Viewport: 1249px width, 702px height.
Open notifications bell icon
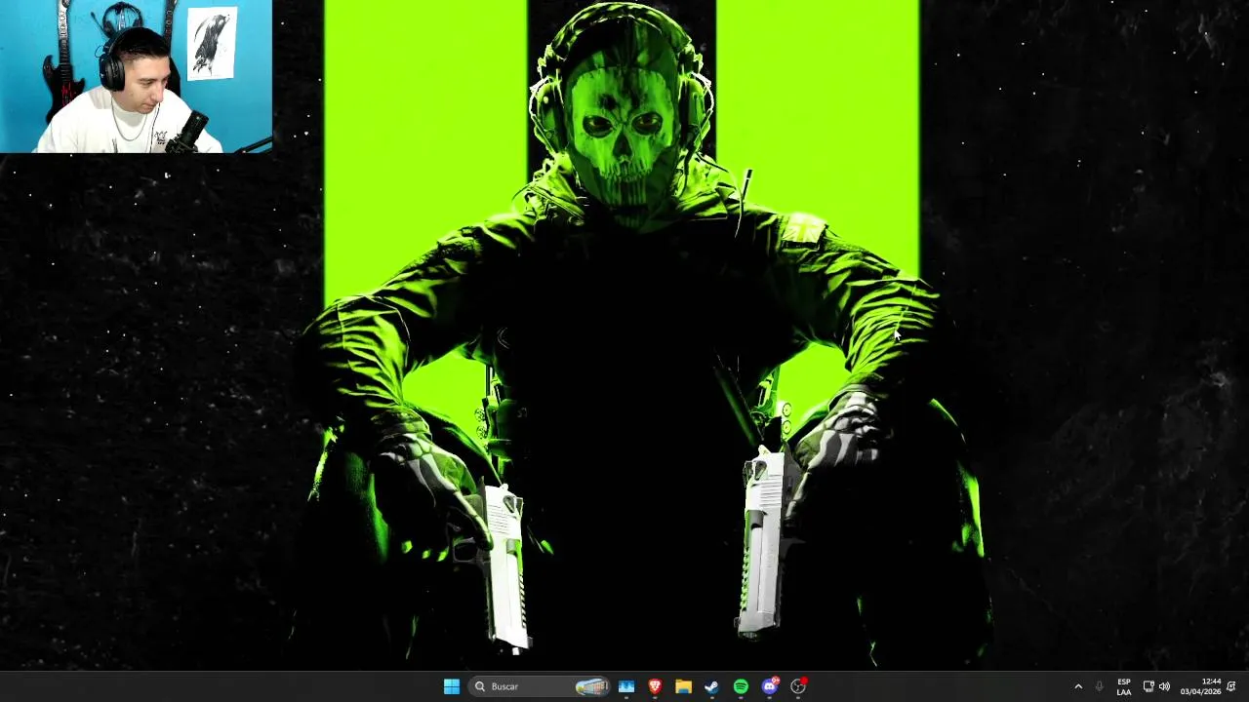tap(1231, 686)
